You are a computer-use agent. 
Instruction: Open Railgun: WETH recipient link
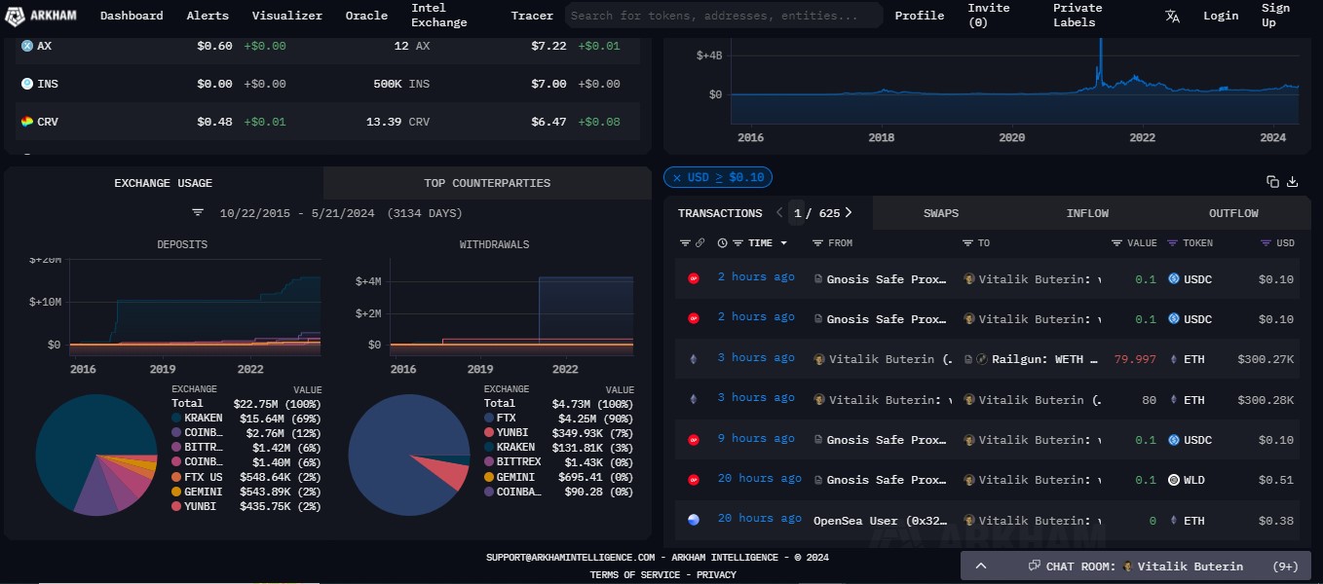pyautogui.click(x=1045, y=359)
